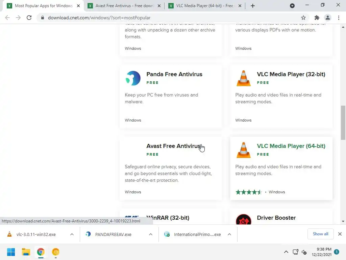Open the downloaded PANDAFREEAV.exe file
Image resolution: width=346 pixels, height=260 pixels.
[x=113, y=234]
